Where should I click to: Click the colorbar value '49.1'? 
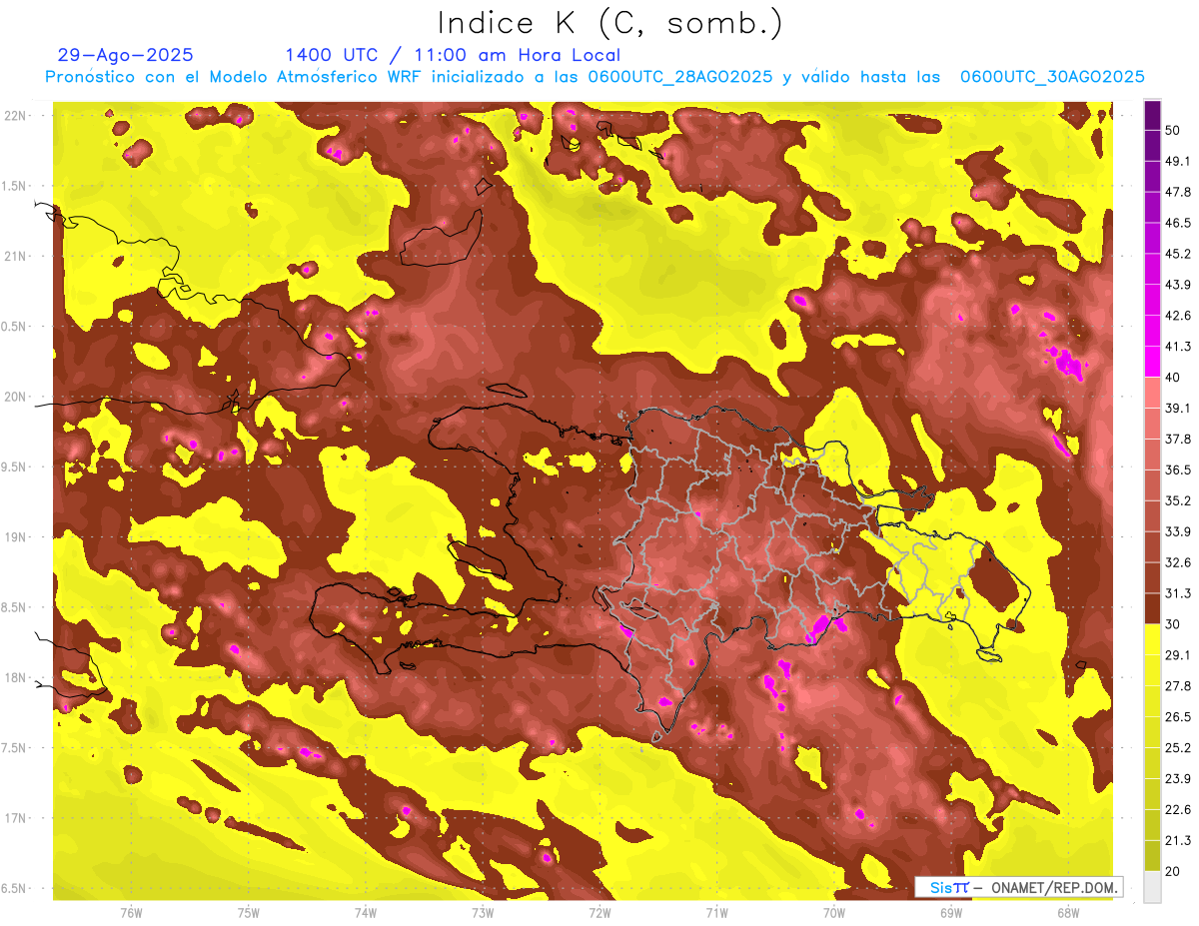coord(1177,161)
